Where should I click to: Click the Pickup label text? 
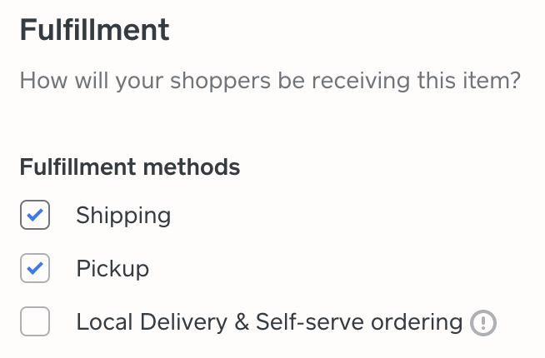(x=112, y=269)
